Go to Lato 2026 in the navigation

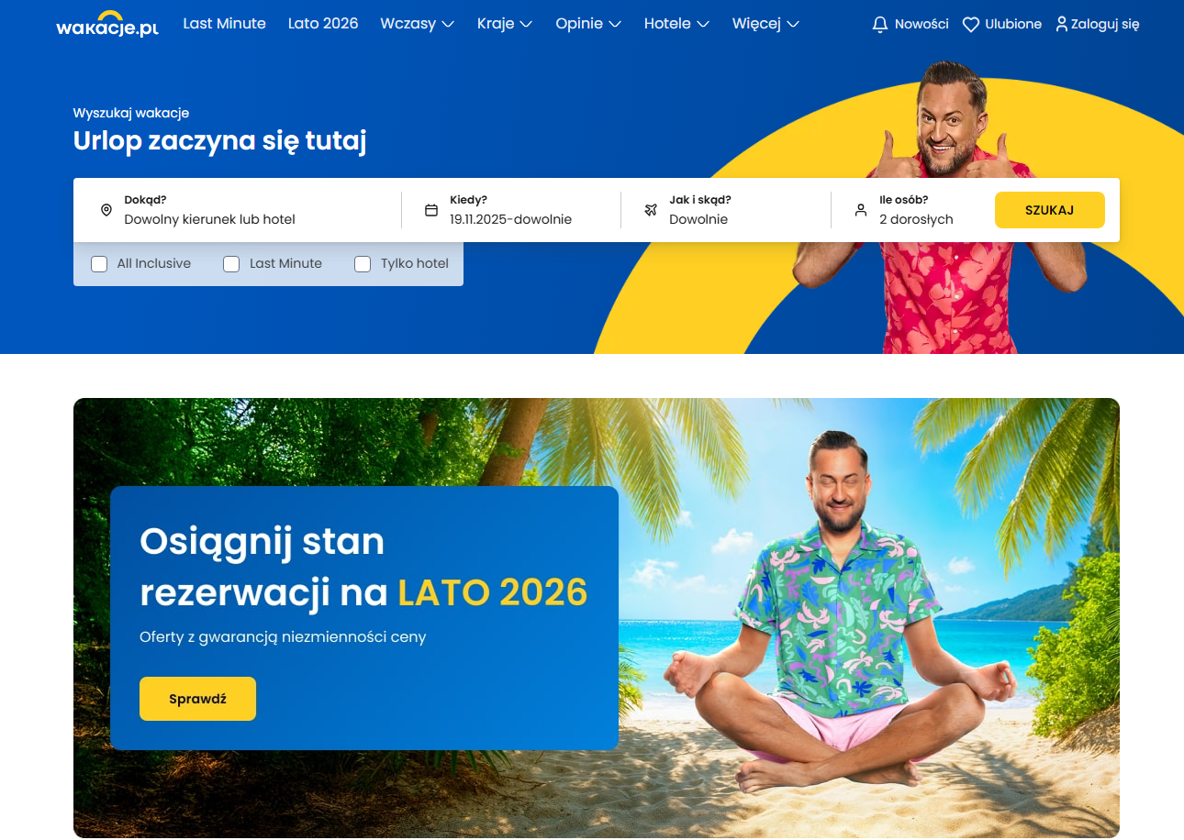[323, 24]
